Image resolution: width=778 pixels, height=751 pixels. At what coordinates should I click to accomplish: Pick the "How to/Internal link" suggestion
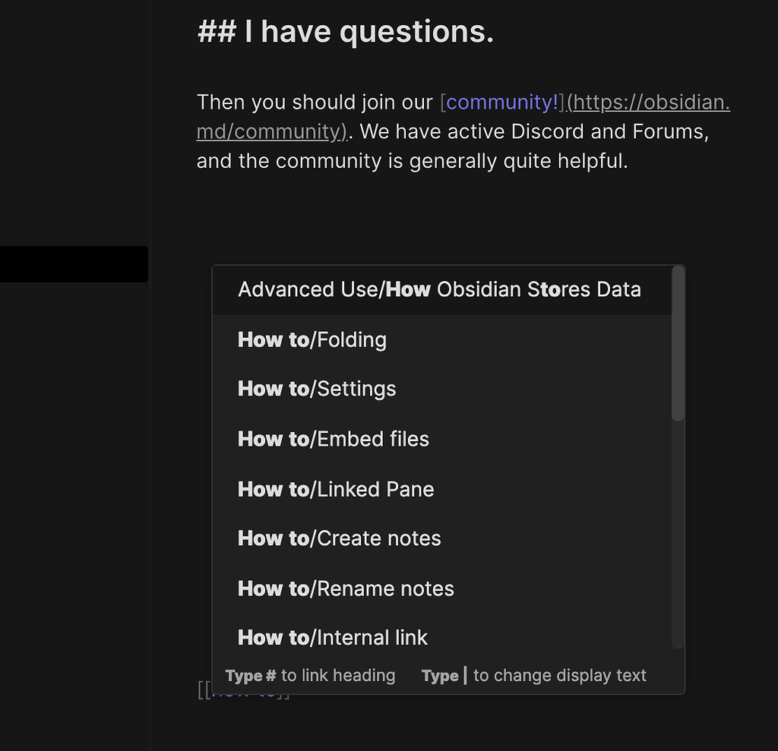[x=333, y=638]
